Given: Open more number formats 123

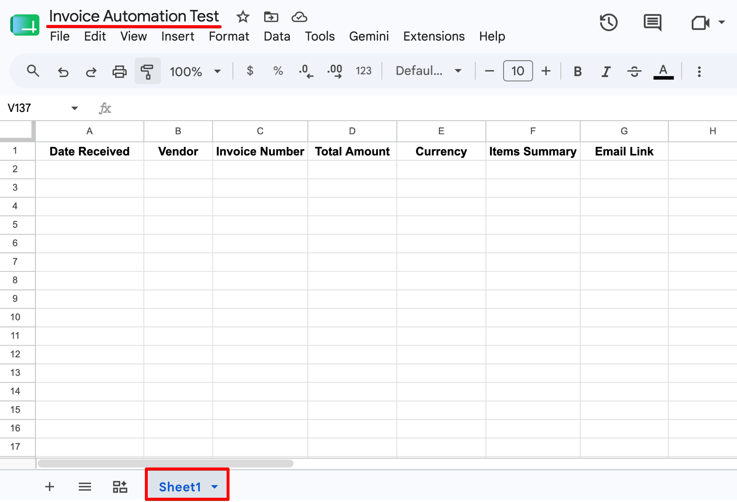Looking at the screenshot, I should click(363, 71).
